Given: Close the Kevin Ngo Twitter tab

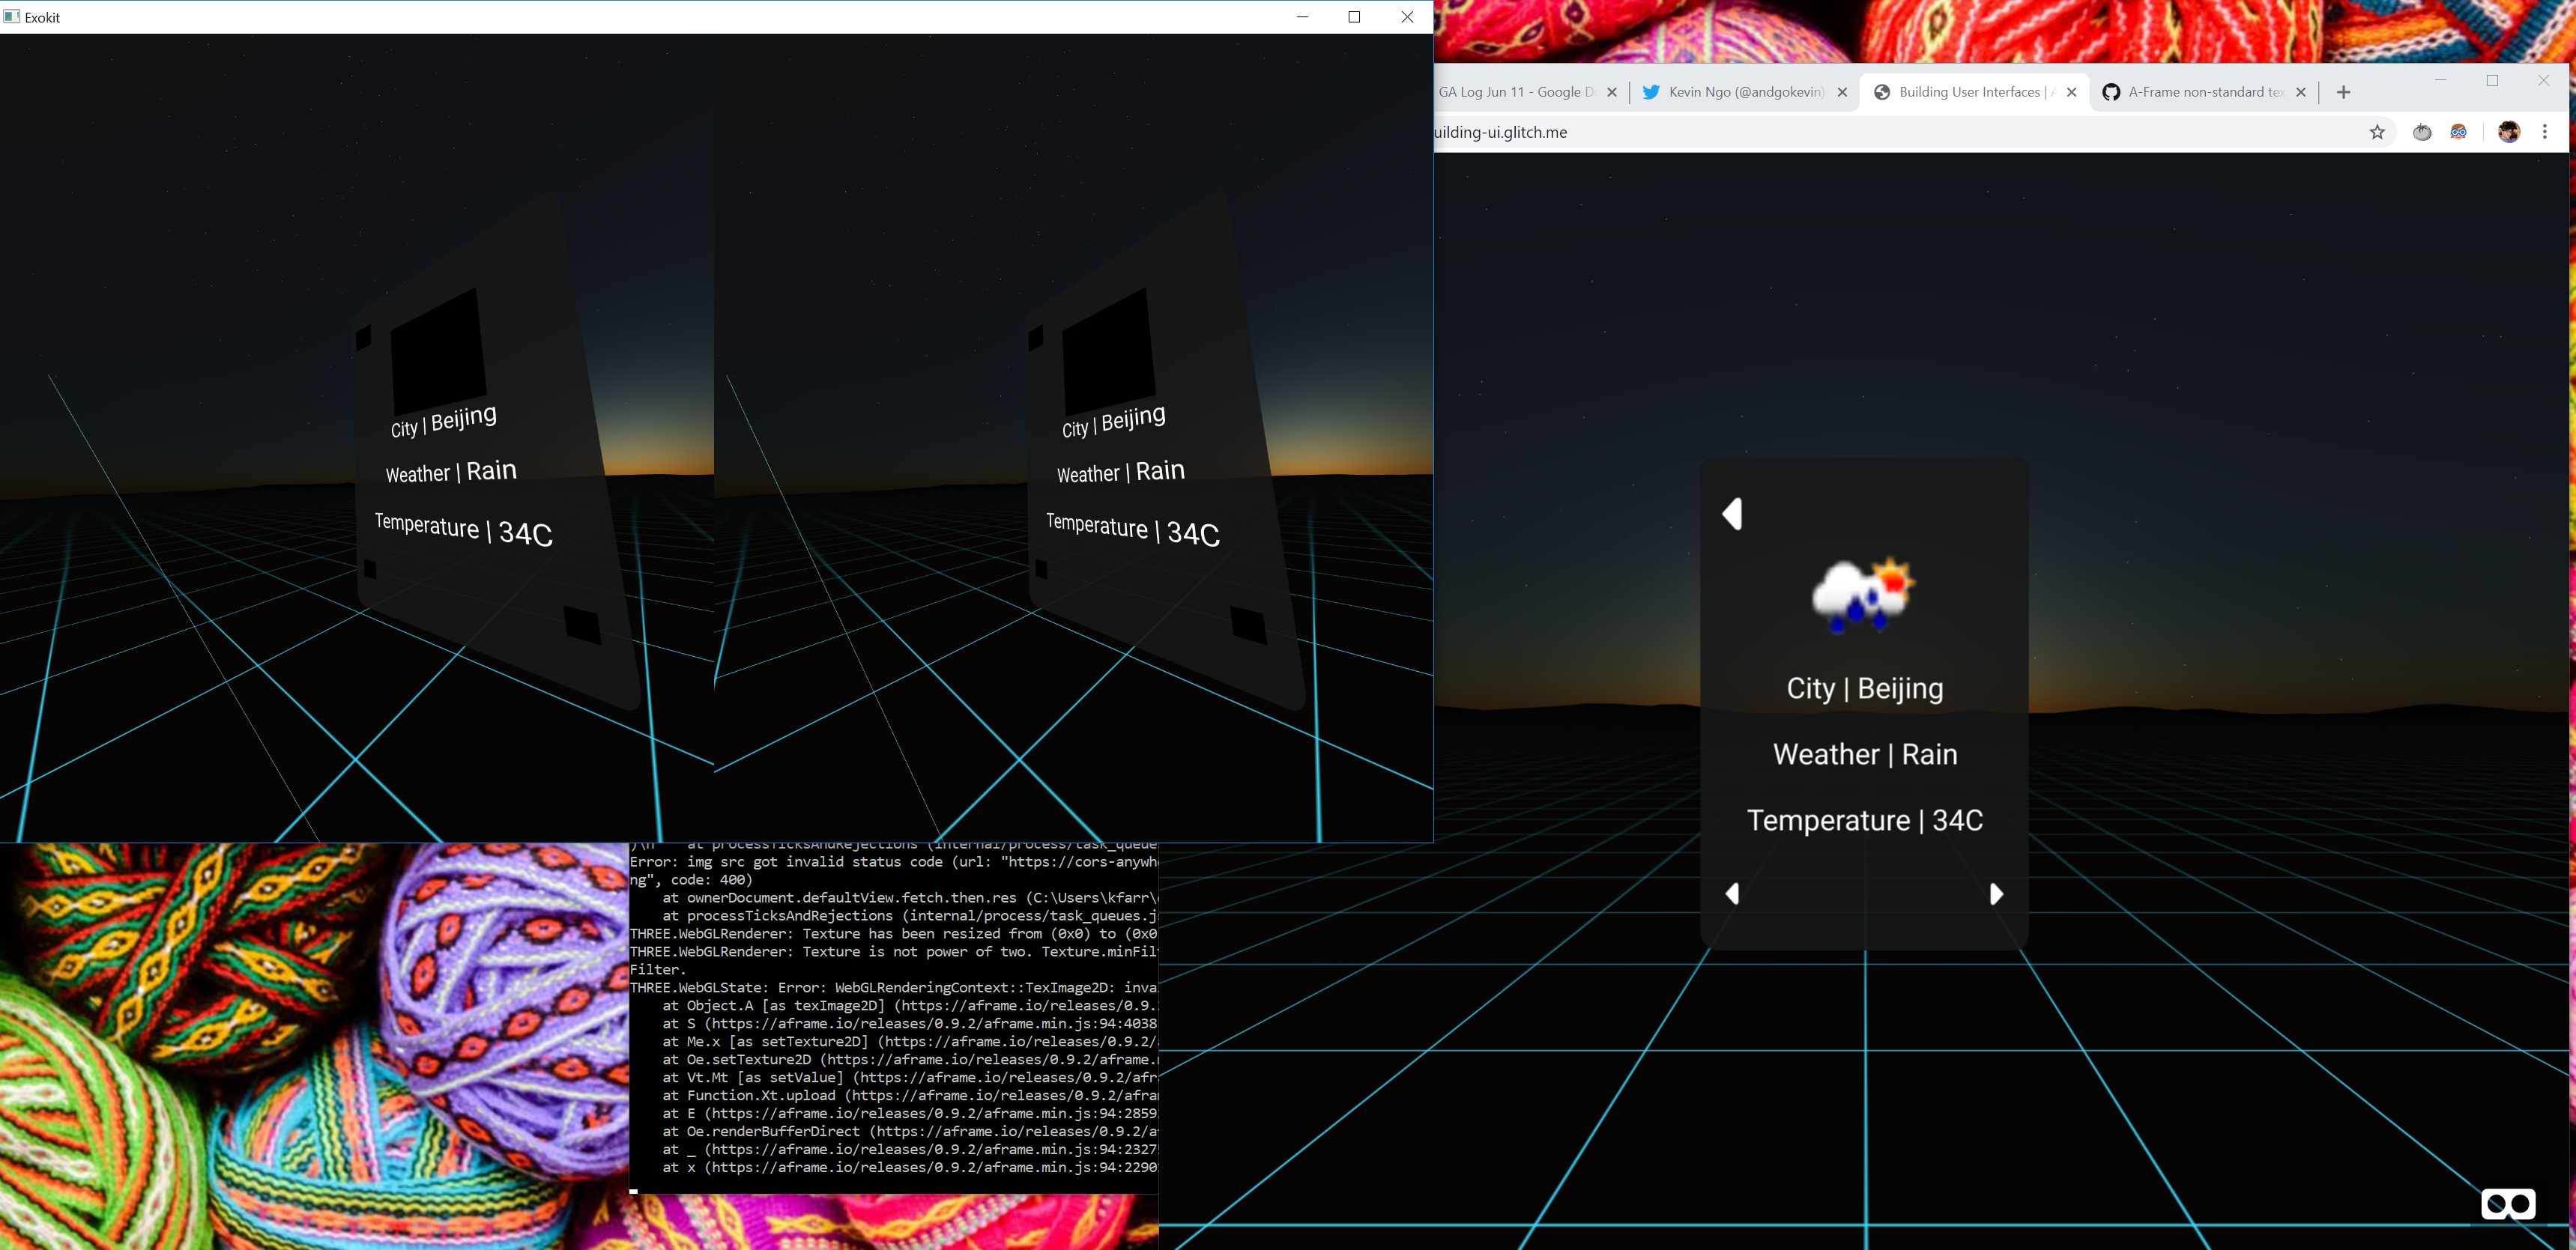Looking at the screenshot, I should [x=1842, y=92].
